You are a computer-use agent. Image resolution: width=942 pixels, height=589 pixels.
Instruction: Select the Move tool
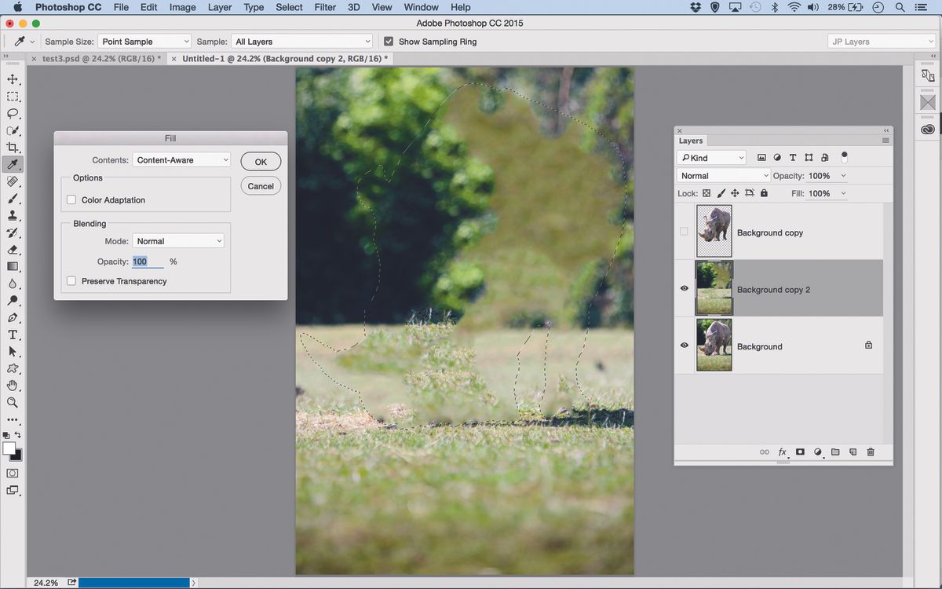[12, 79]
